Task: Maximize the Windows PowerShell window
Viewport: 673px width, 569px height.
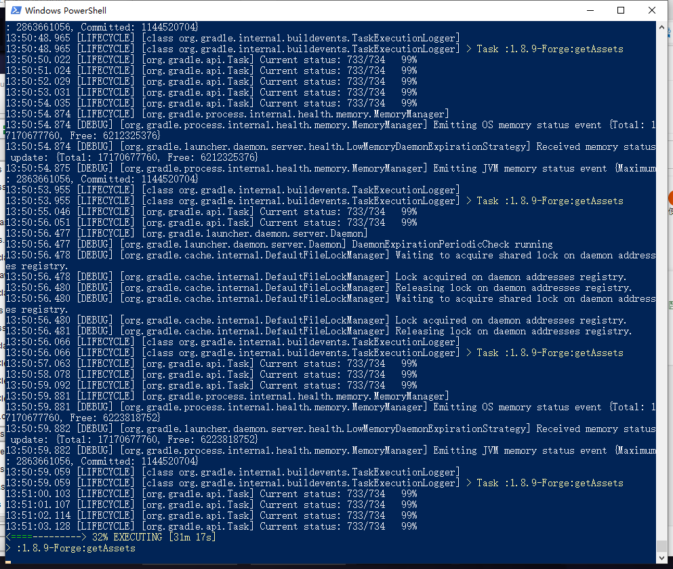Action: tap(620, 11)
